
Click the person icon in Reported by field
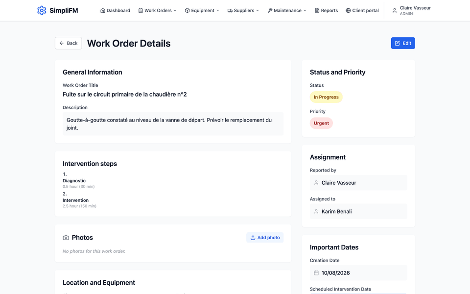pyautogui.click(x=316, y=183)
